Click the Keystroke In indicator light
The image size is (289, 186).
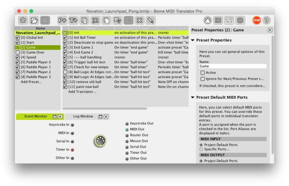point(72,125)
